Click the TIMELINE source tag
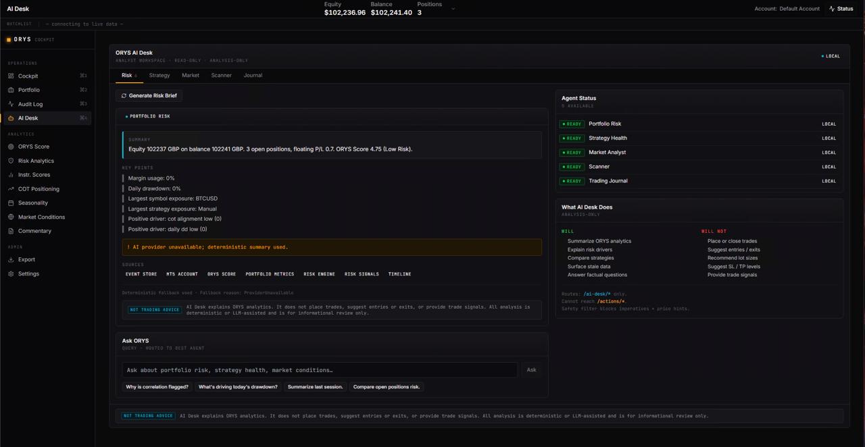865x447 pixels. click(x=399, y=274)
